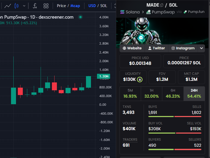This screenshot has width=210, height=158.
Task: Click the PumpSwap logo icon
Action: tap(148, 12)
